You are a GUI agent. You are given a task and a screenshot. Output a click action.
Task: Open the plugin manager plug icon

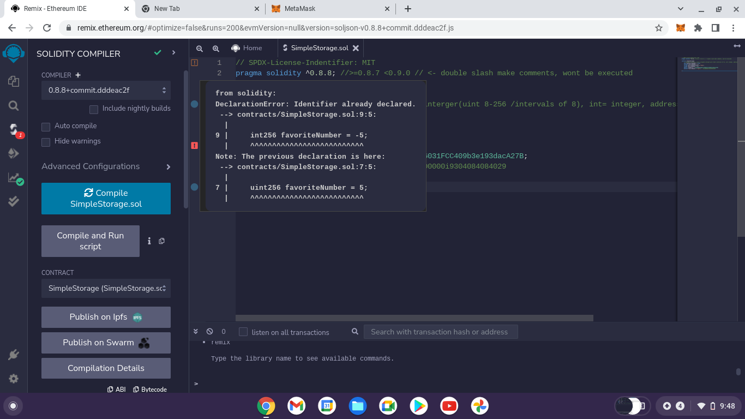[14, 355]
